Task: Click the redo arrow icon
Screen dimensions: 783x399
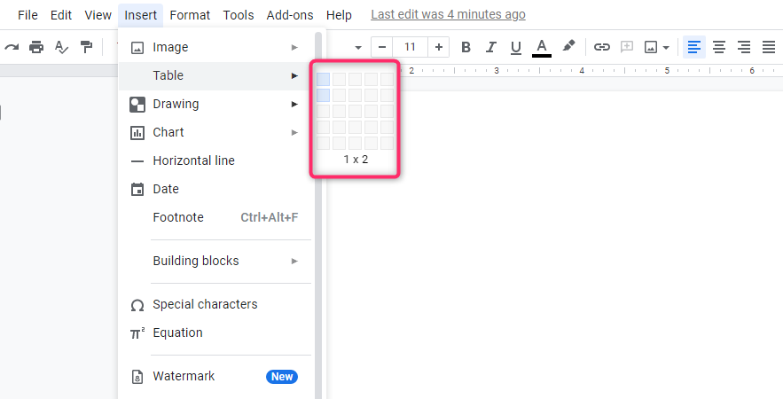Action: [x=12, y=48]
